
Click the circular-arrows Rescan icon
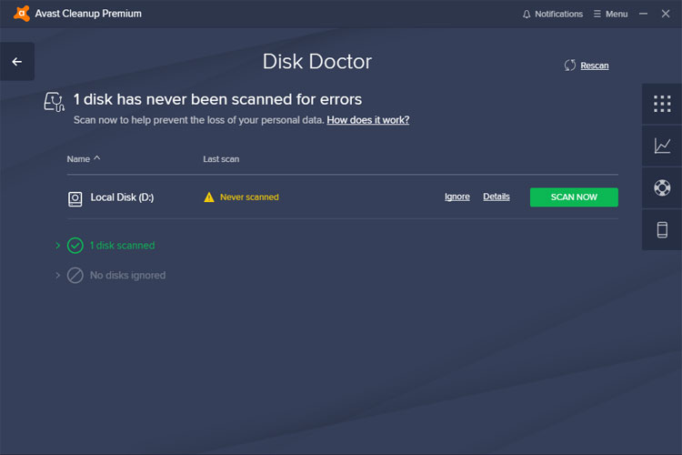570,66
